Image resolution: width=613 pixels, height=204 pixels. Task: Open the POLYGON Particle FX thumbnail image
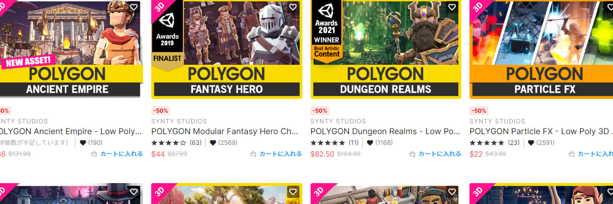pyautogui.click(x=541, y=49)
